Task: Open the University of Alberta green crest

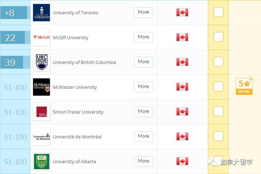Action: (41, 161)
